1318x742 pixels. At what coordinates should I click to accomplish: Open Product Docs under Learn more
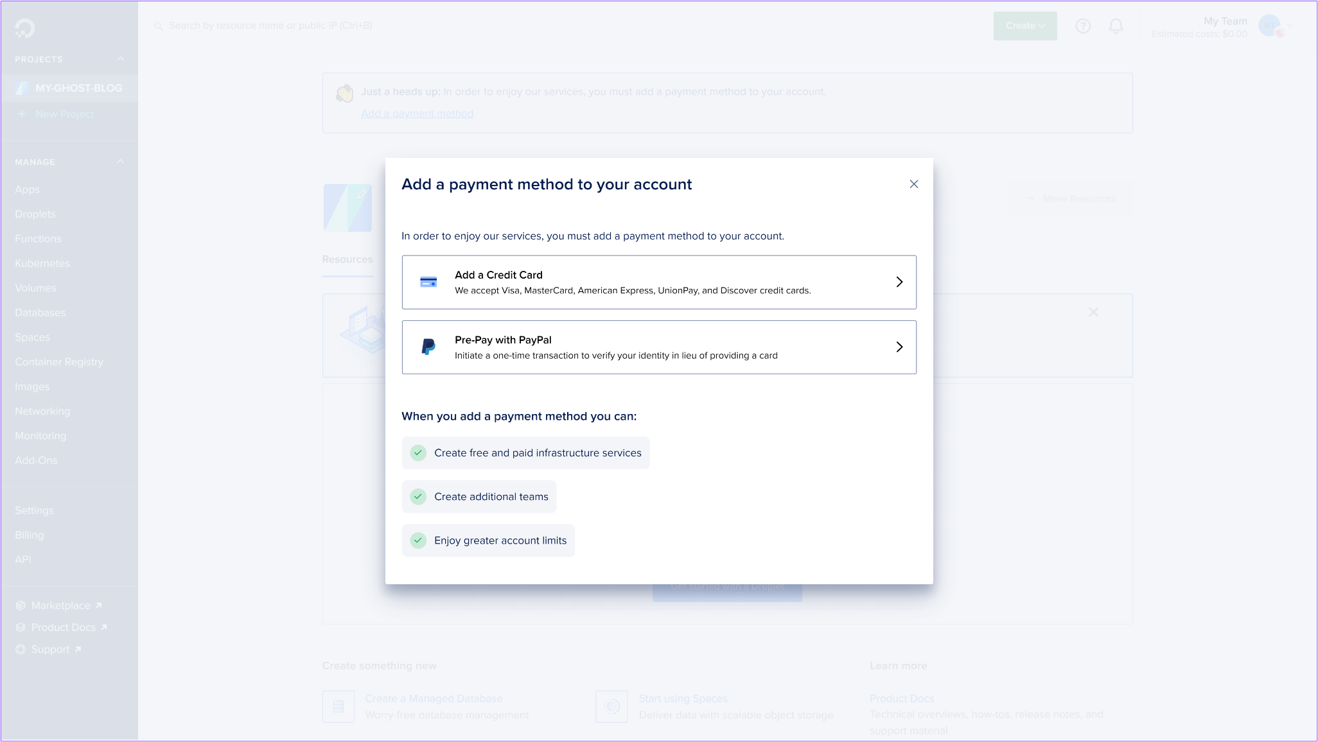pyautogui.click(x=902, y=698)
